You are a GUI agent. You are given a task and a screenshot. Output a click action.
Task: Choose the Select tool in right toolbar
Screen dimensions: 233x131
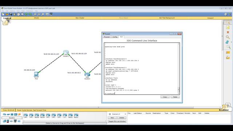228,23
